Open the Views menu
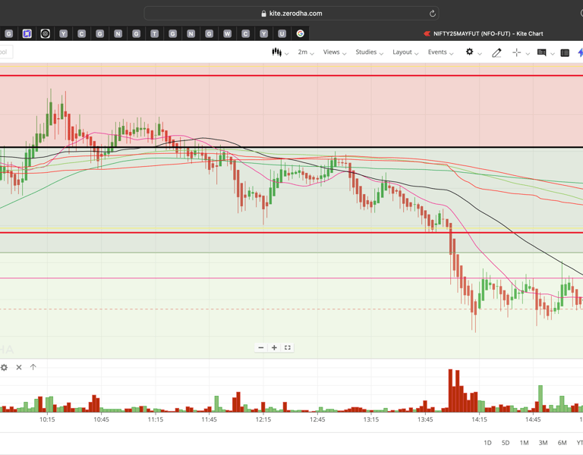The height and width of the screenshot is (455, 583). click(335, 52)
